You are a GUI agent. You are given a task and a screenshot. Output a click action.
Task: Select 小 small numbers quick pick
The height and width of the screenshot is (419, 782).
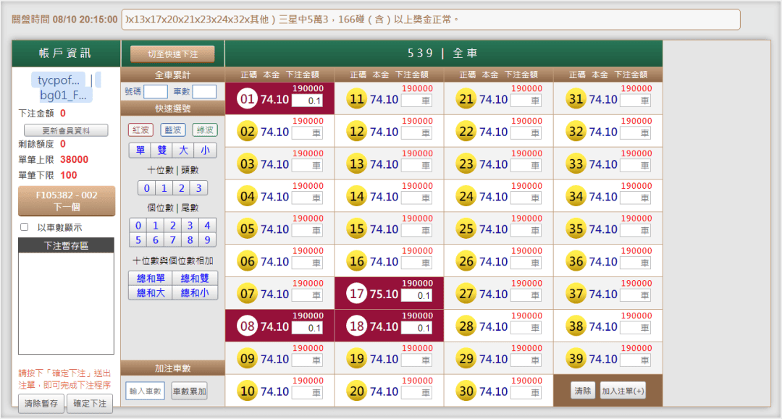(205, 150)
